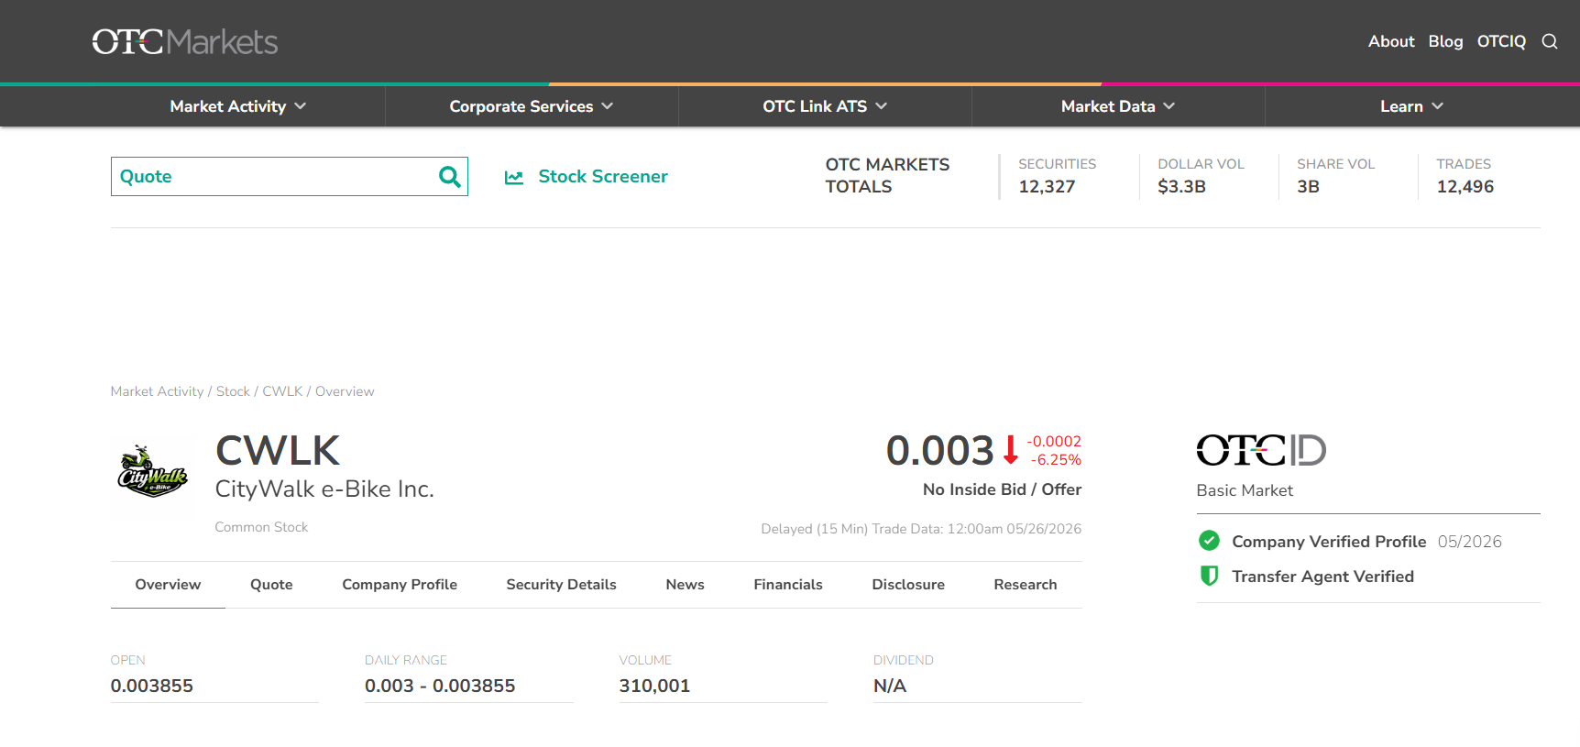Screen dimensions: 1580x747
Task: Submit quote search with magnifier icon
Action: pos(449,176)
